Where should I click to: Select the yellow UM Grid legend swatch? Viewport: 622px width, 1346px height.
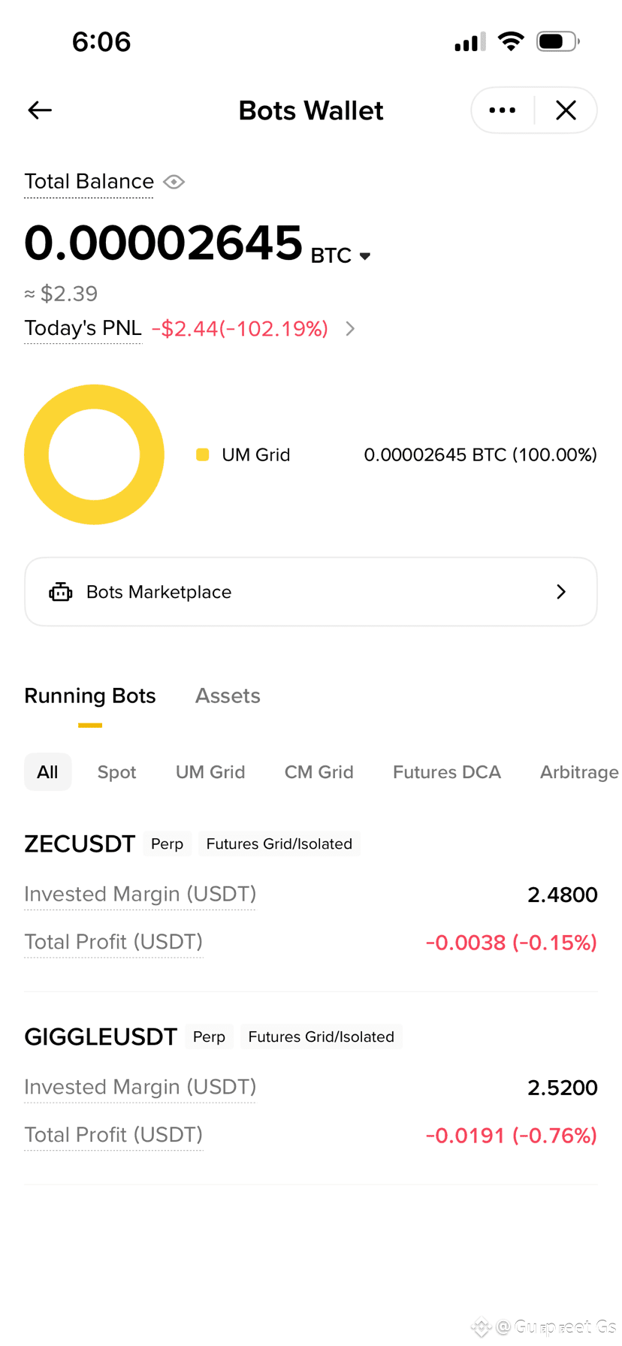(202, 454)
